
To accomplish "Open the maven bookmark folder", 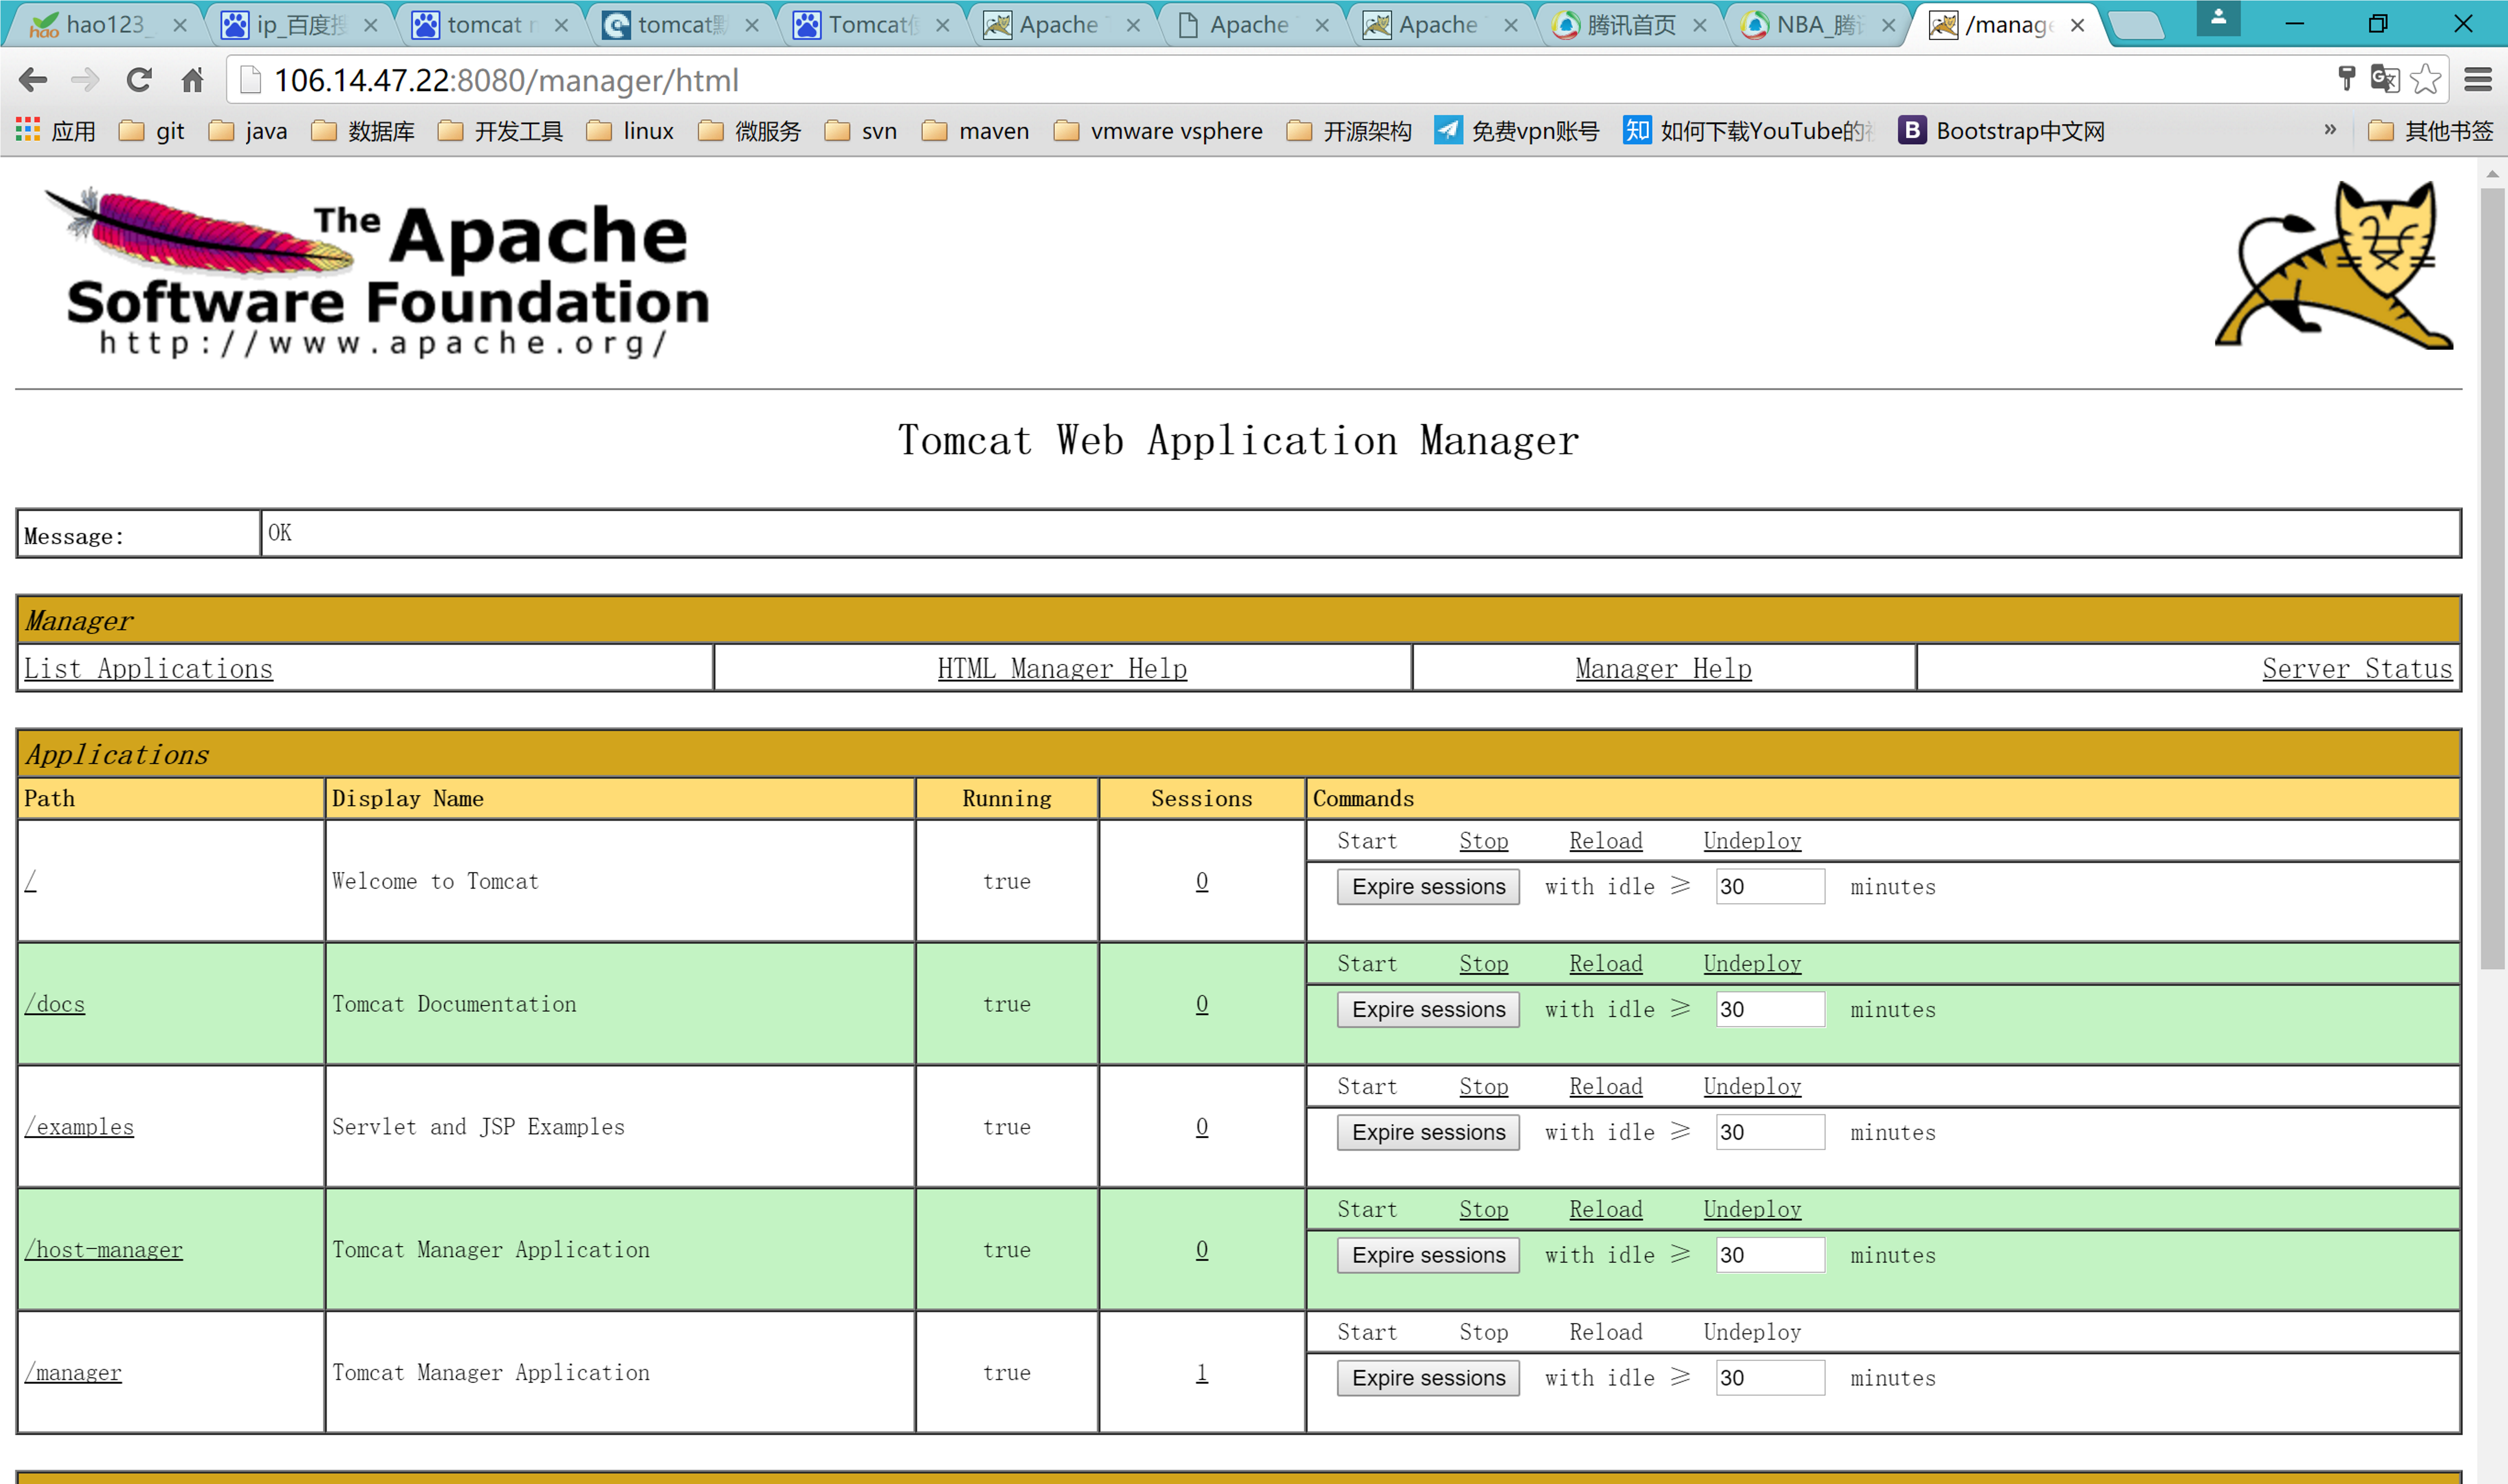I will 976,131.
